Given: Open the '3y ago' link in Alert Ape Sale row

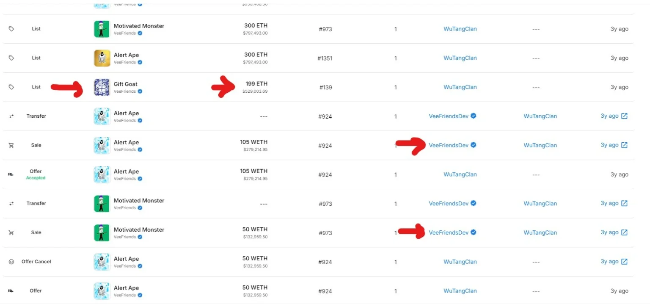Looking at the screenshot, I should pyautogui.click(x=609, y=145).
